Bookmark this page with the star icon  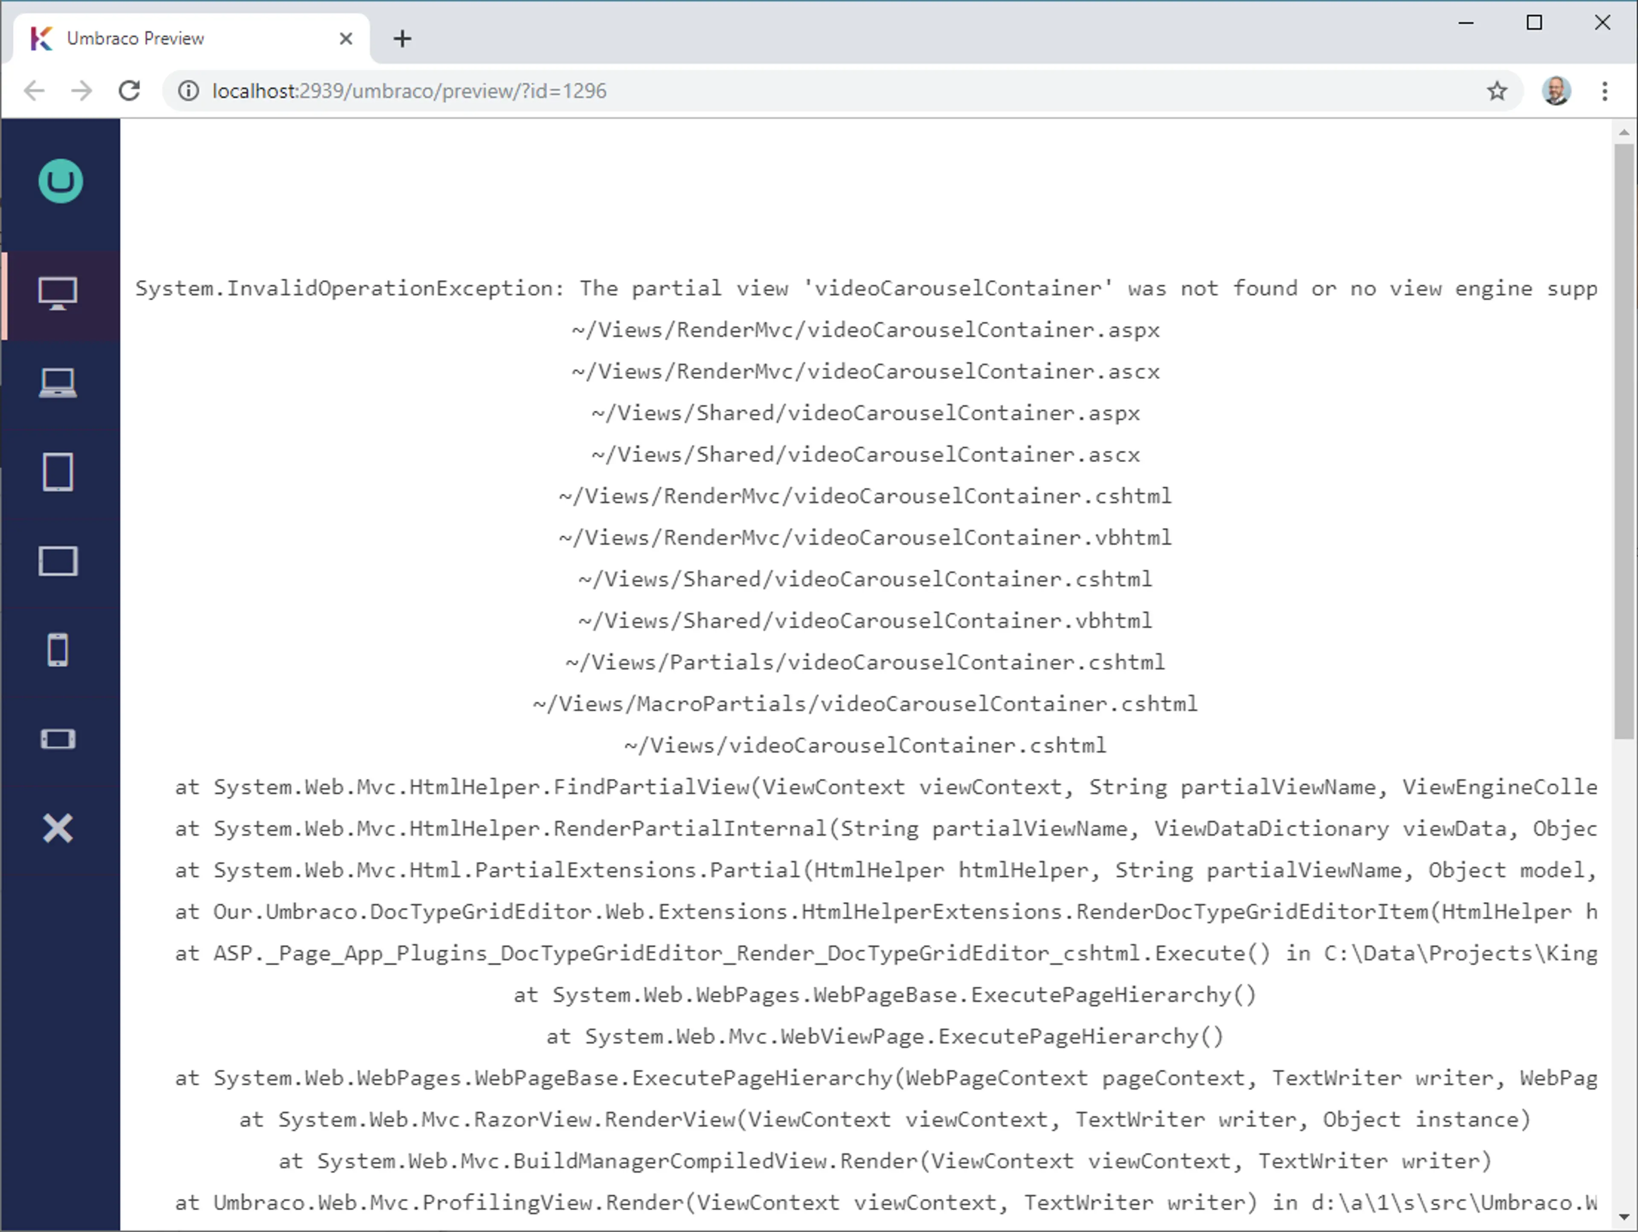click(1496, 91)
